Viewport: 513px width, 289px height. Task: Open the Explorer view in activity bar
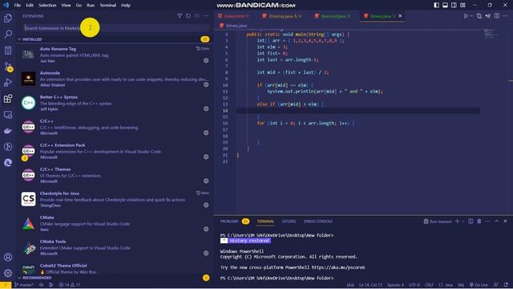pyautogui.click(x=8, y=18)
